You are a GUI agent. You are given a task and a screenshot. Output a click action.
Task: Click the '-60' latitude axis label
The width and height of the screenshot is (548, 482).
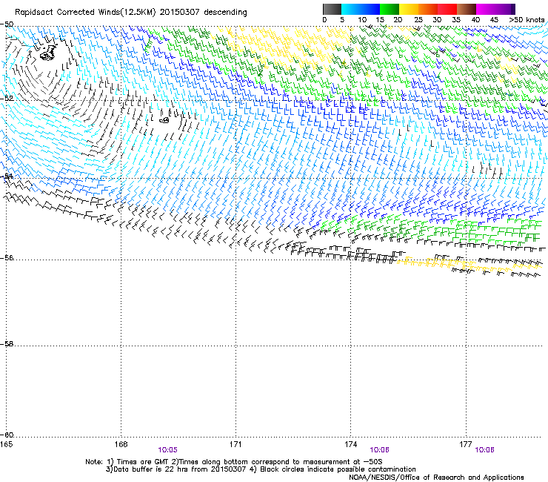7,435
